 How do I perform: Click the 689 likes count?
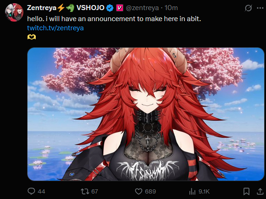(150, 192)
